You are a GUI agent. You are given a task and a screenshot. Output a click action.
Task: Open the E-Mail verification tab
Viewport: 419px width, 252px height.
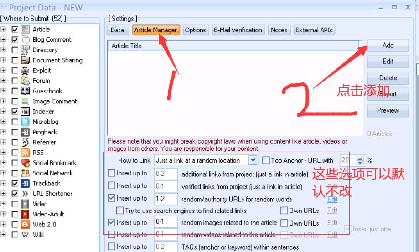238,30
